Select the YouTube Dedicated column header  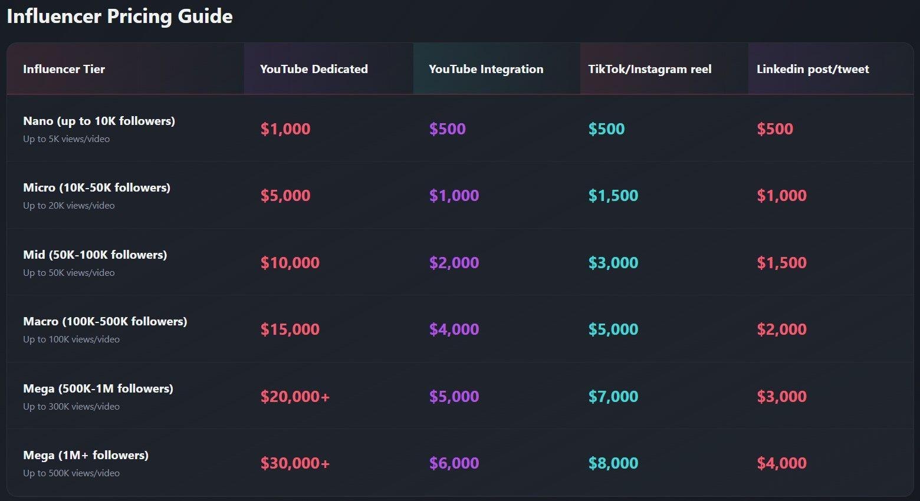(314, 69)
